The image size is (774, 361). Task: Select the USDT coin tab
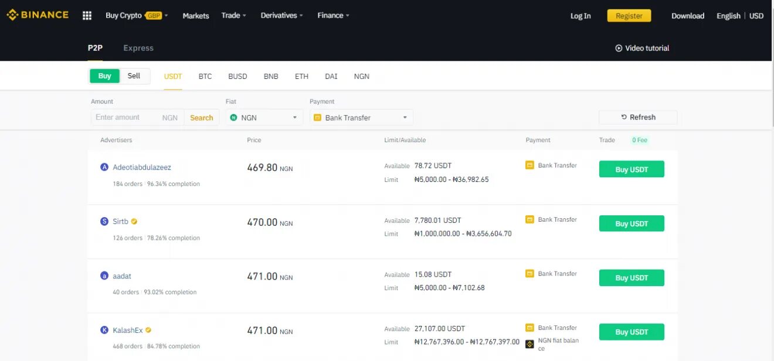tap(173, 77)
